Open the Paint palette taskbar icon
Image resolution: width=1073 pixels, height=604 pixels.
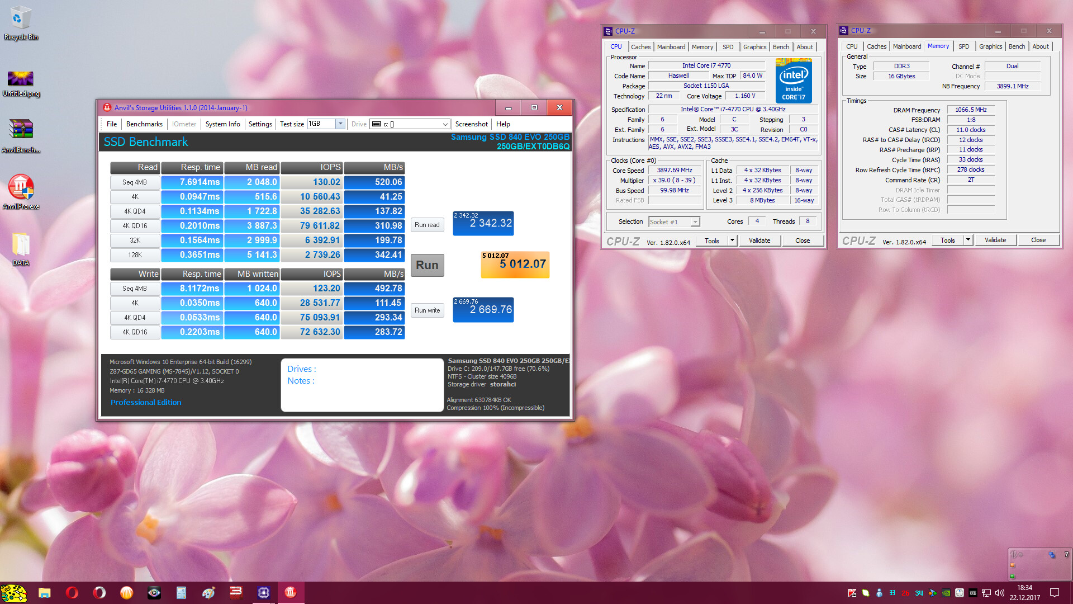click(x=209, y=593)
